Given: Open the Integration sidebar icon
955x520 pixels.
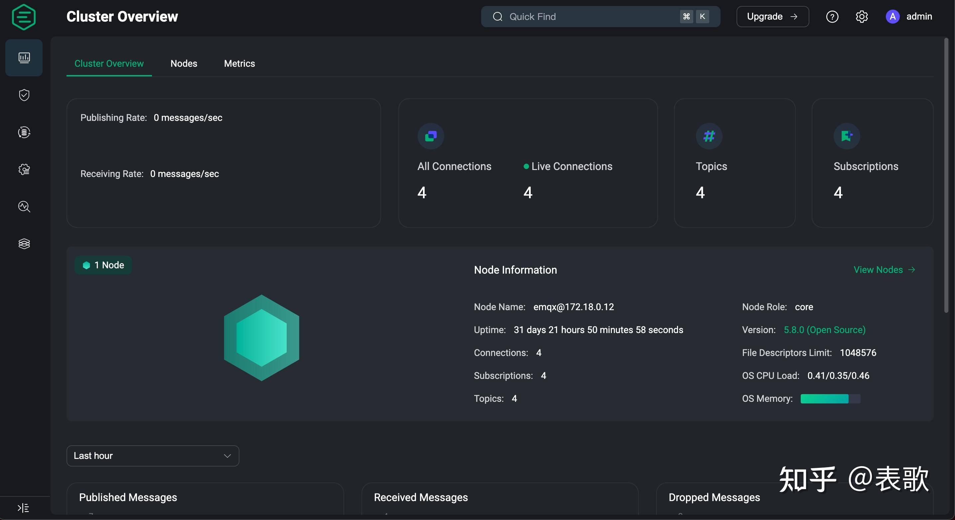Looking at the screenshot, I should coord(24,132).
